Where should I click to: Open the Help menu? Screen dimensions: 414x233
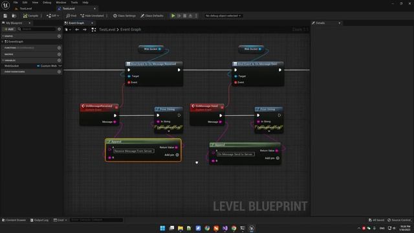pos(85,3)
